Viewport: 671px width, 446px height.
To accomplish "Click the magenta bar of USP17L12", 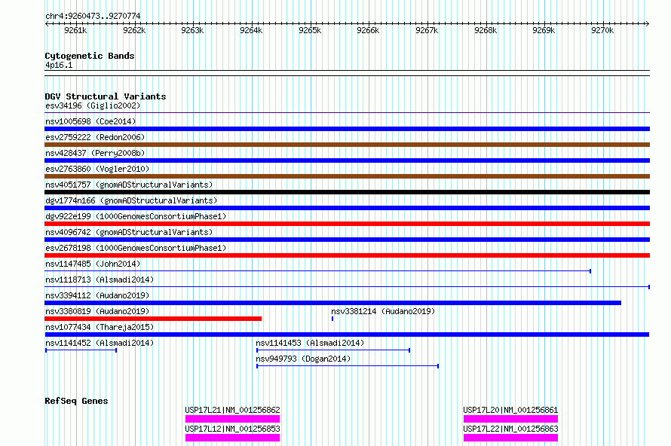I will coord(232,438).
